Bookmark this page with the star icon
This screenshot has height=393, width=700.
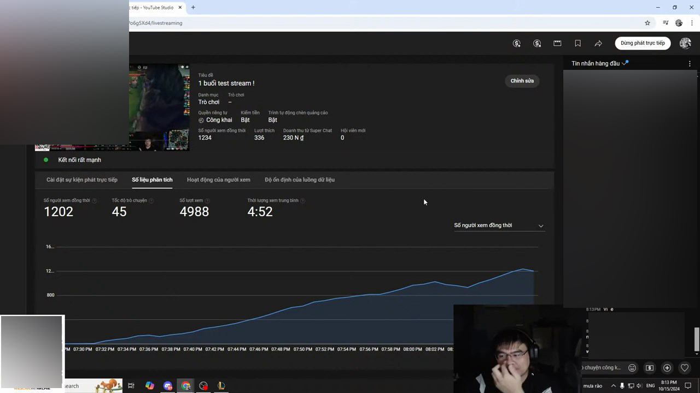click(647, 23)
